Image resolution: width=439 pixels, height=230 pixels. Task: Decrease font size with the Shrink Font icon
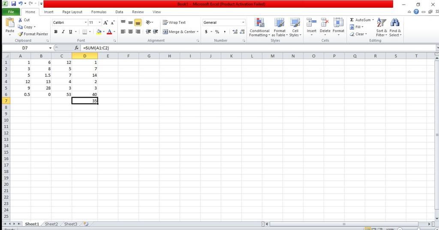(x=113, y=22)
